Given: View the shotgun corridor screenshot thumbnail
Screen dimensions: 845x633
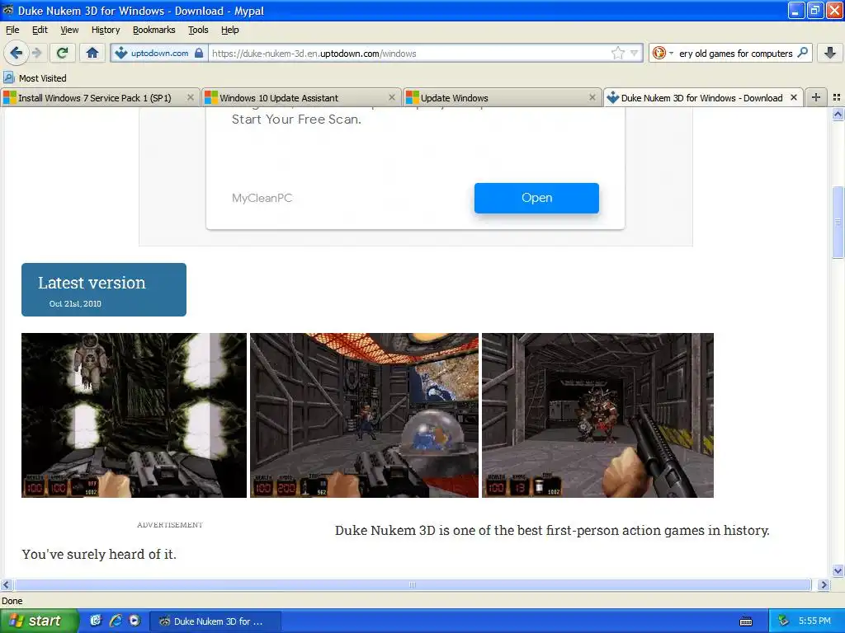Looking at the screenshot, I should click(x=597, y=415).
